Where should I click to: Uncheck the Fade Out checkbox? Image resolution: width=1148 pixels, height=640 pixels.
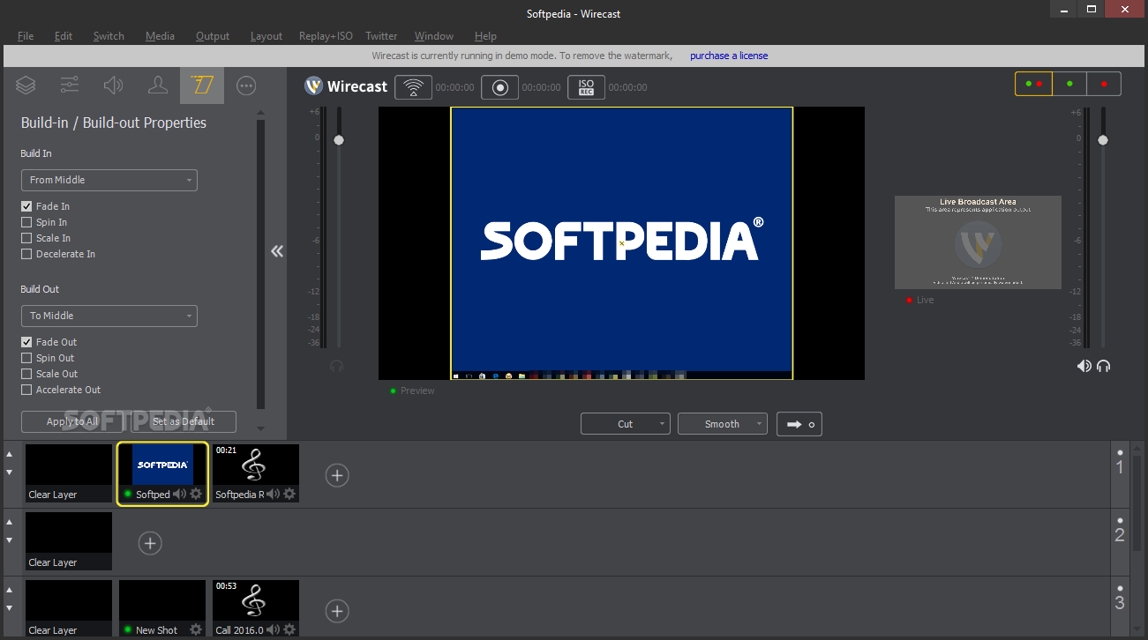tap(26, 342)
